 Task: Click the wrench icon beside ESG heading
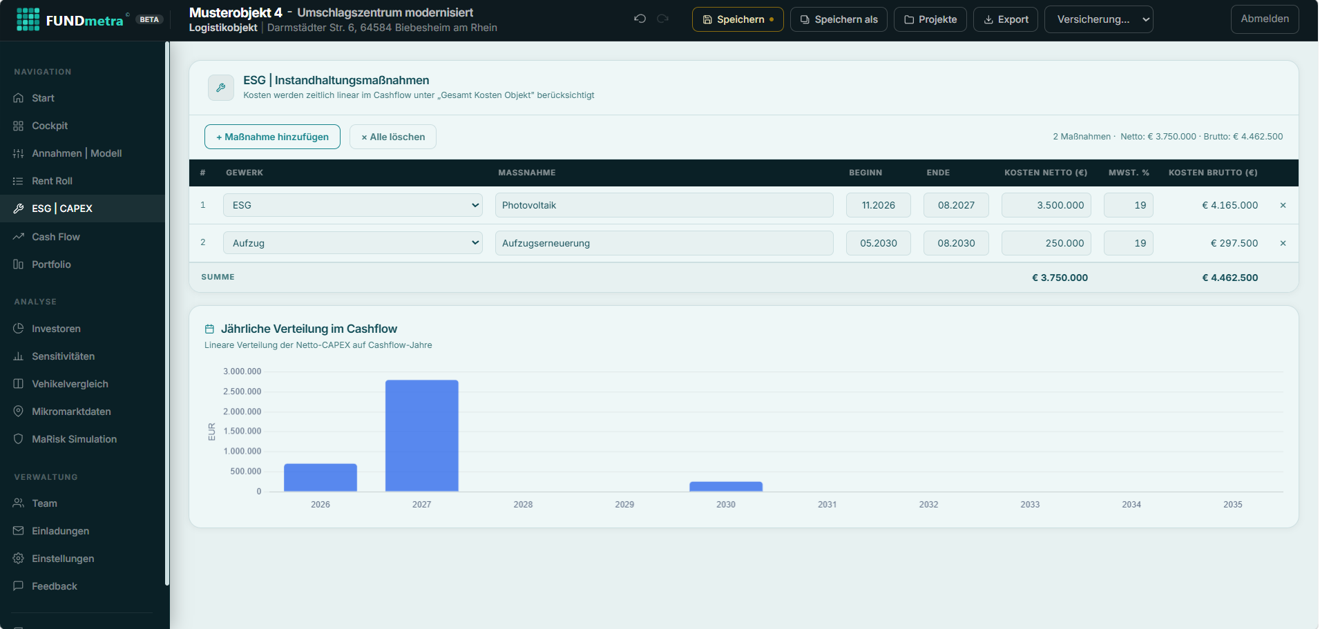click(x=221, y=88)
